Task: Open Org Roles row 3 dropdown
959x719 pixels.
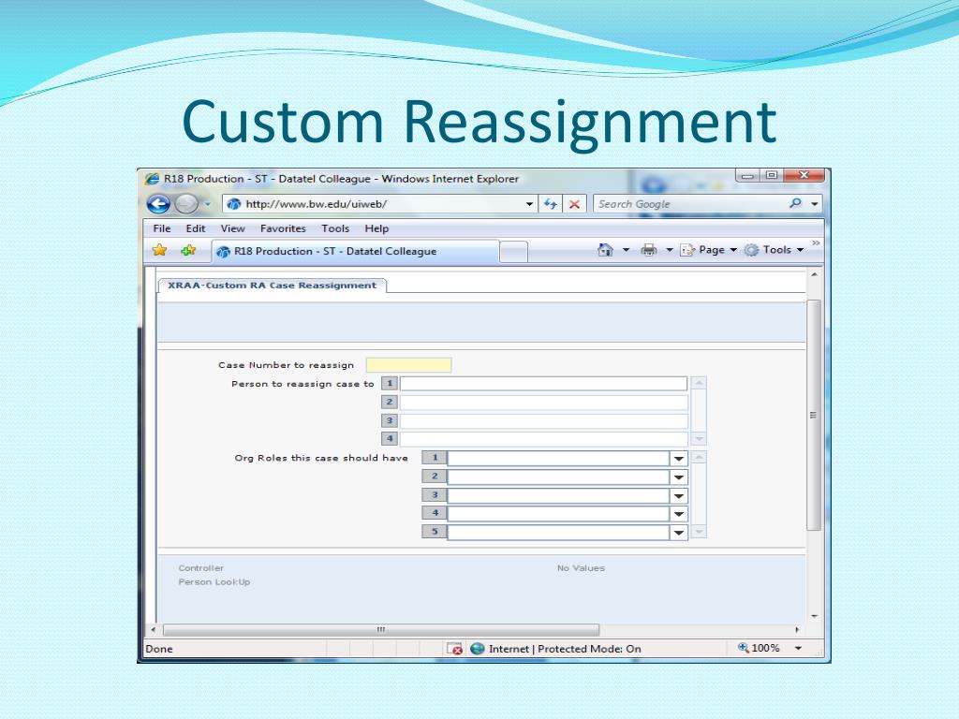Action: tap(678, 496)
